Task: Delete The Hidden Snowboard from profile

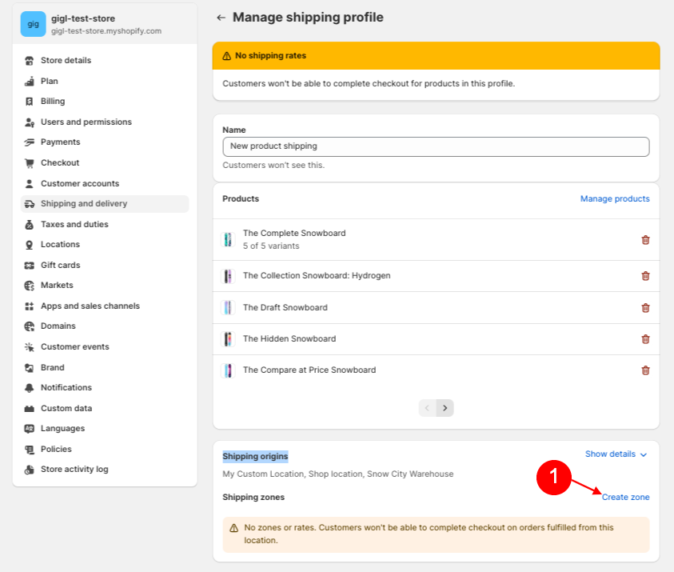Action: 645,338
